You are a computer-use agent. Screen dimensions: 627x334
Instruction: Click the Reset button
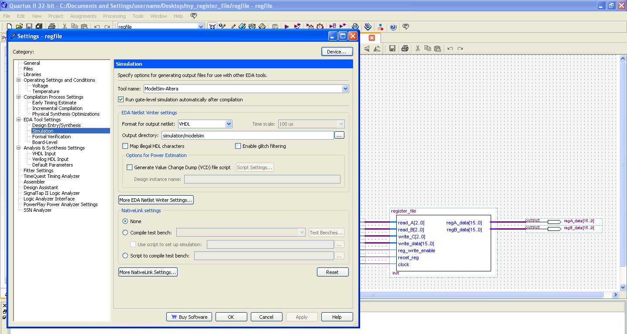[333, 272]
